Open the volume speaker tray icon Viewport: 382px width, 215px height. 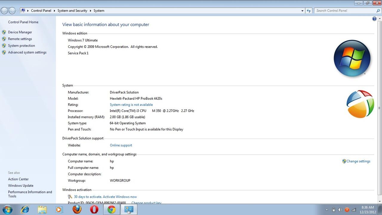pyautogui.click(x=340, y=210)
